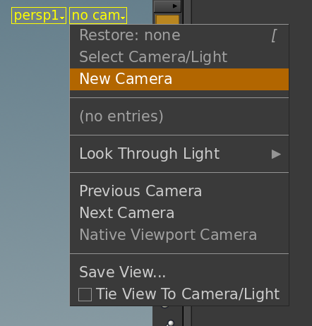This screenshot has width=312, height=326.
Task: Click the Tie View To Camera/Light label
Action: [x=188, y=294]
